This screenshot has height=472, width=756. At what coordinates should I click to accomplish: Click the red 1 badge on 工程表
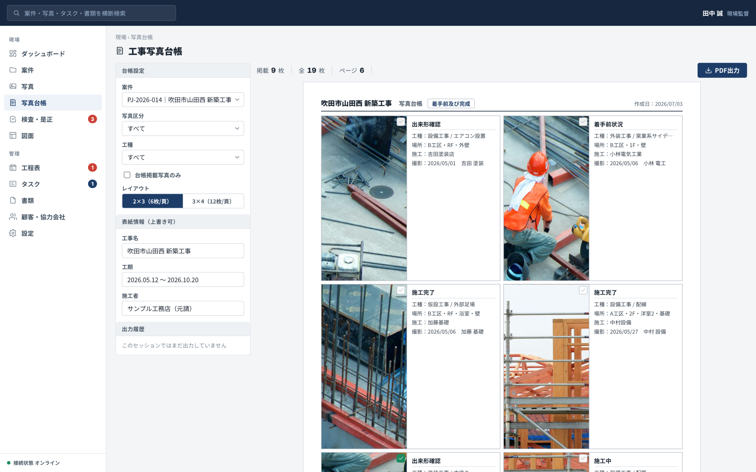pyautogui.click(x=92, y=168)
